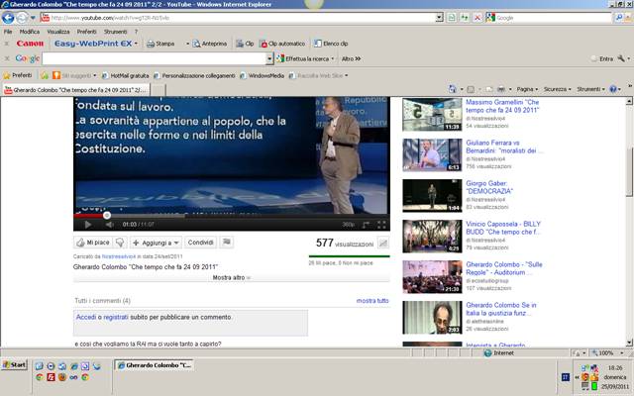Open the WindowsMedia favorites link
The height and width of the screenshot is (396, 634).
262,75
